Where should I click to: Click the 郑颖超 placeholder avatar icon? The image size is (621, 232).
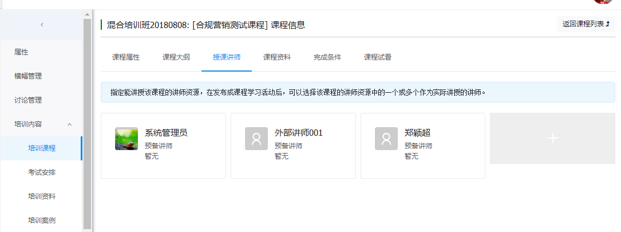[386, 139]
